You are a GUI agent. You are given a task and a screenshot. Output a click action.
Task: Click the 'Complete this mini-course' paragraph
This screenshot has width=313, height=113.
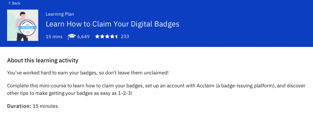pos(156,90)
